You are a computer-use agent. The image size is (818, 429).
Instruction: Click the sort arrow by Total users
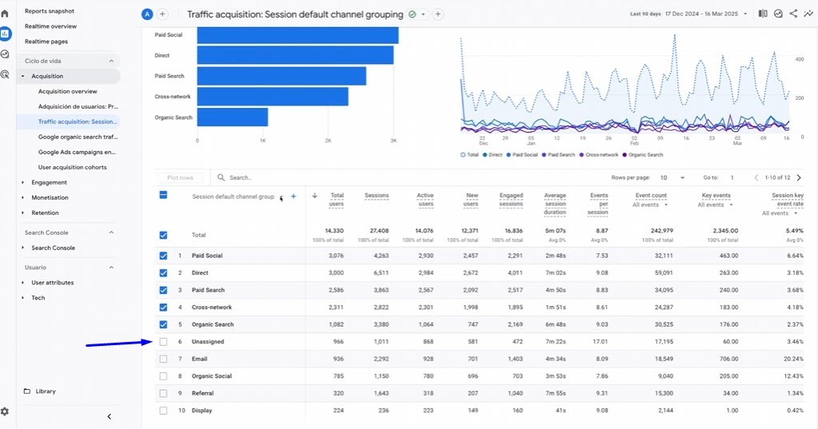pyautogui.click(x=314, y=196)
